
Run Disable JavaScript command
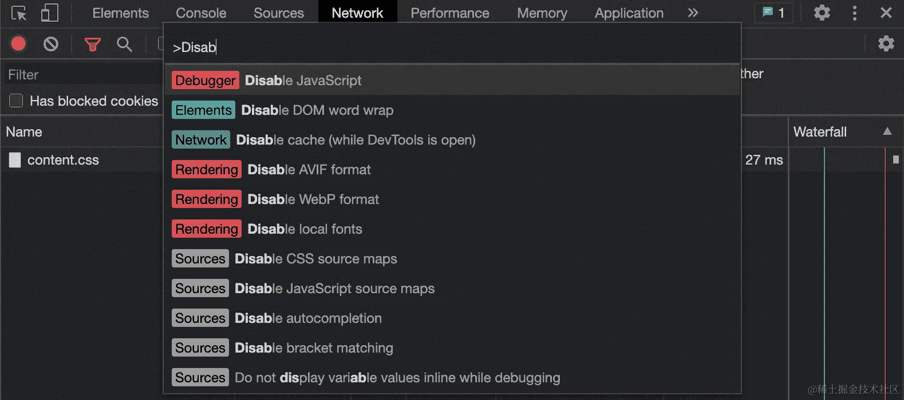click(x=452, y=81)
